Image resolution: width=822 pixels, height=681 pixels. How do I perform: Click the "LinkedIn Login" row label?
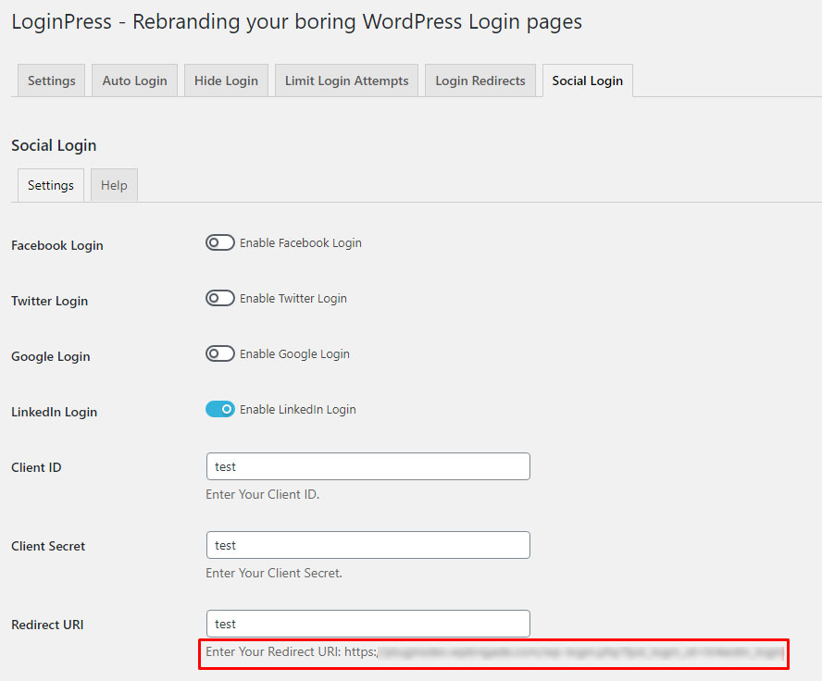(x=55, y=413)
